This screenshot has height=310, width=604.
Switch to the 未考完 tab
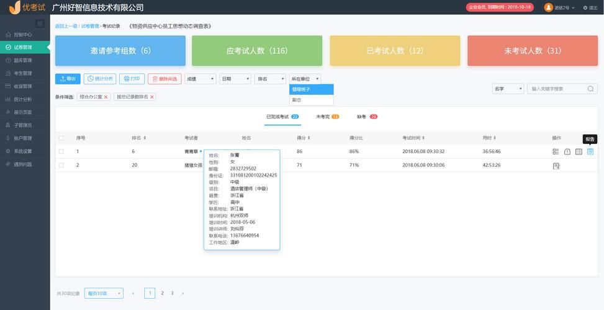(327, 117)
